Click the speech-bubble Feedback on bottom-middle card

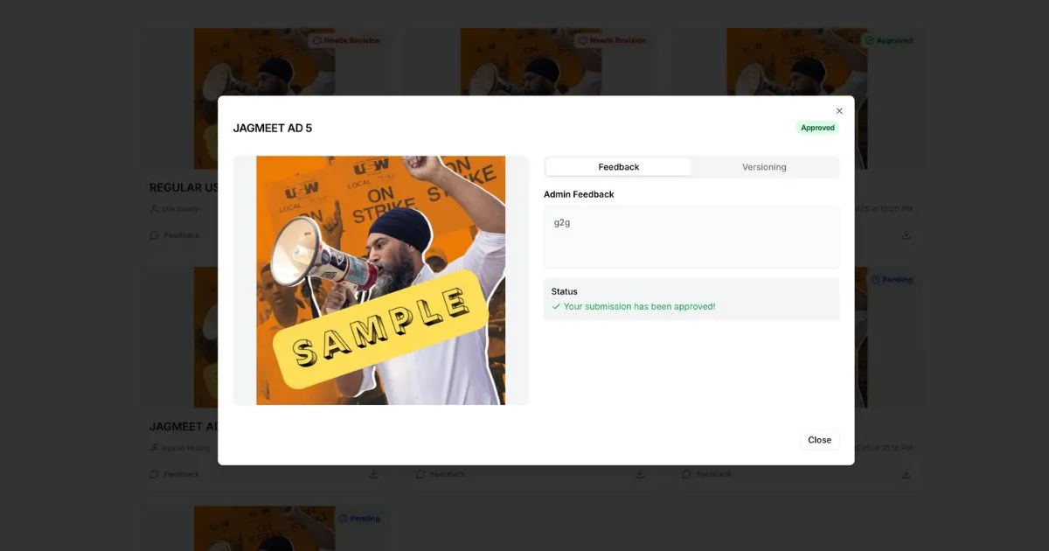pos(441,474)
